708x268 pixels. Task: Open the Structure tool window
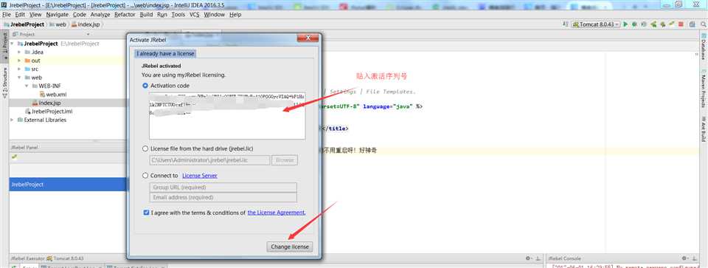pyautogui.click(x=4, y=83)
